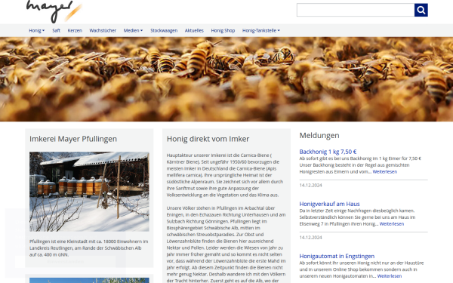
Task: Open the Saft menu item
Action: (57, 30)
